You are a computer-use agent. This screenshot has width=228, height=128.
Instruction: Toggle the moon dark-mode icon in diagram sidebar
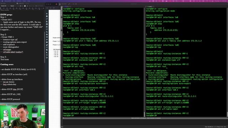tap(47, 52)
